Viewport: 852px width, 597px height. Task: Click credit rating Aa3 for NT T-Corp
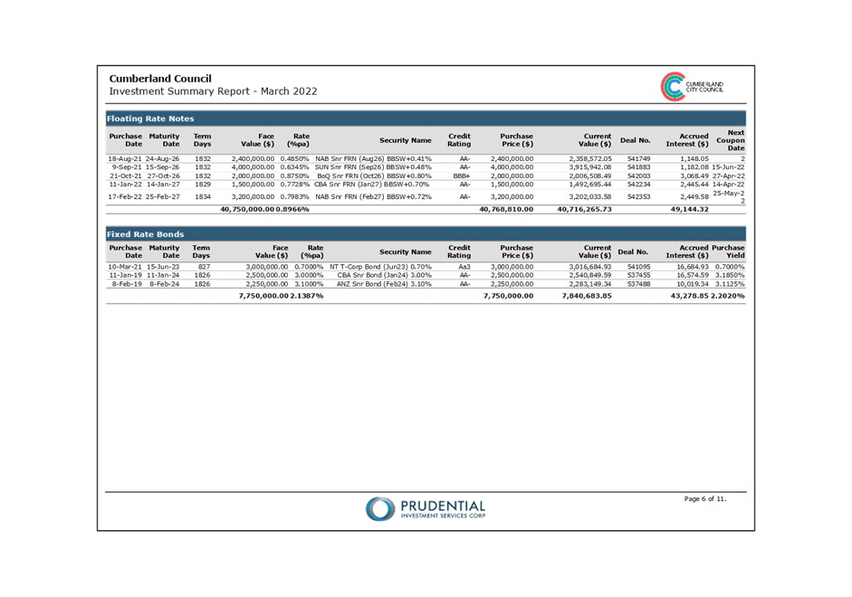tap(464, 267)
